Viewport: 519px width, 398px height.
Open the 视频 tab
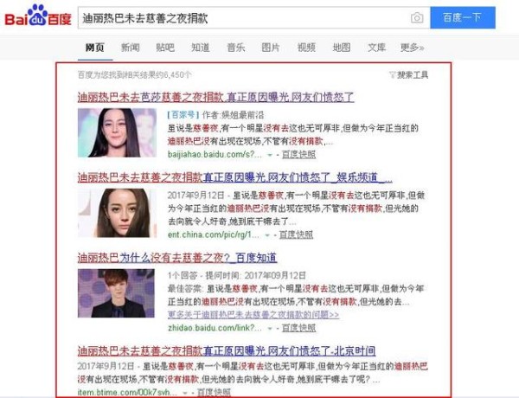point(306,48)
